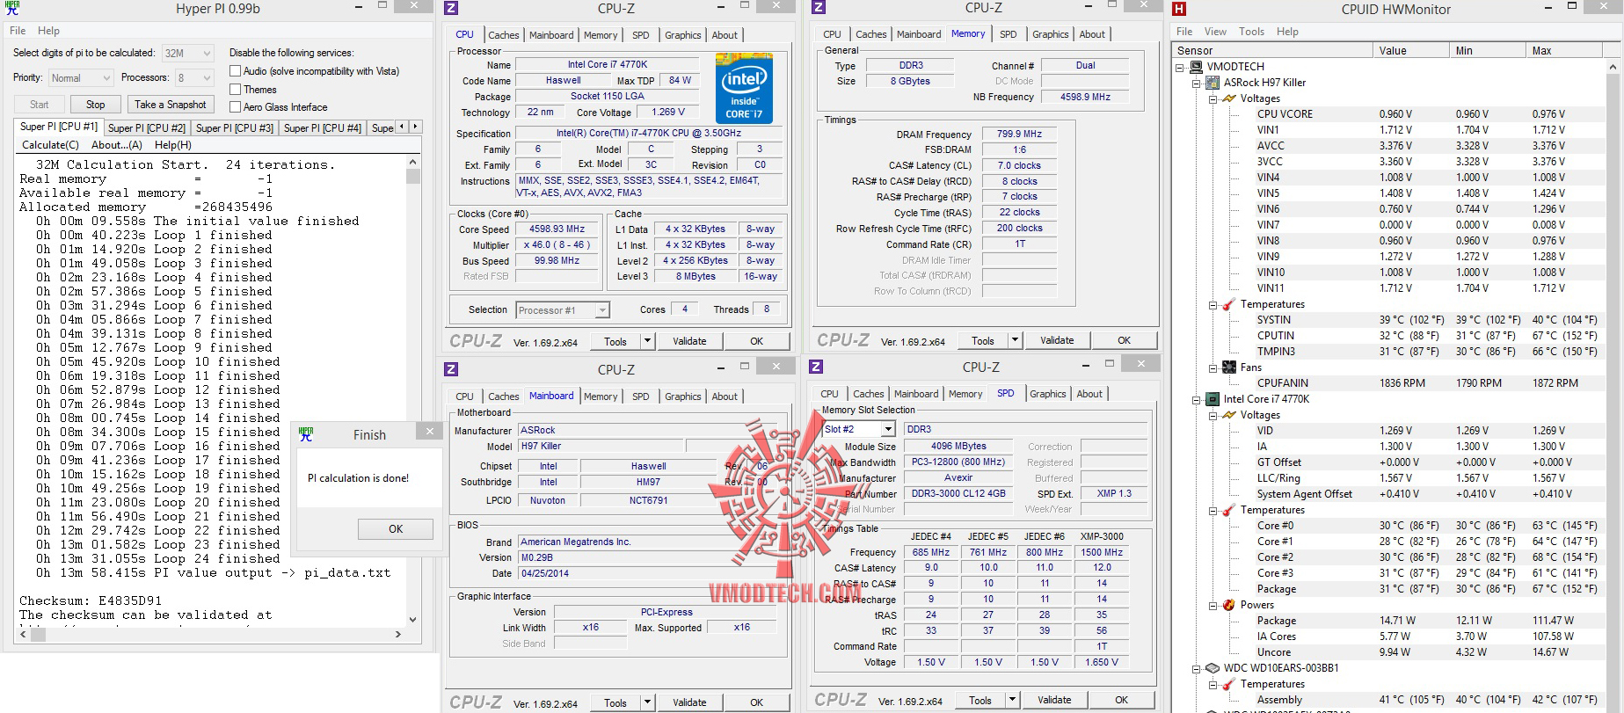
Task: Click the Stop button in Hyper PI
Action: click(x=96, y=105)
